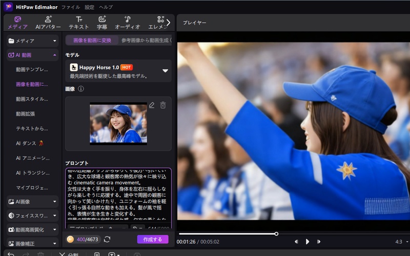This screenshot has width=410, height=256.
Task: Edit the uploaded image with pencil icon
Action: (x=152, y=105)
